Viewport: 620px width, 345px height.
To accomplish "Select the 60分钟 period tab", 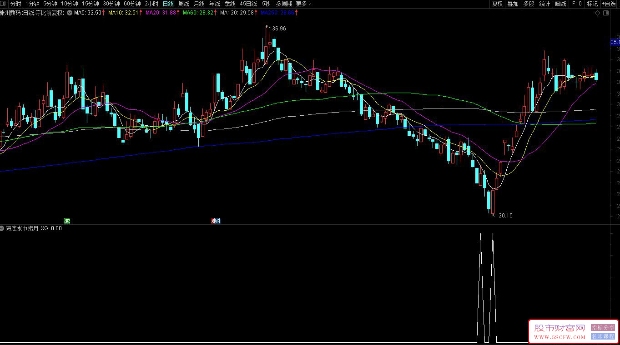I will (x=132, y=4).
